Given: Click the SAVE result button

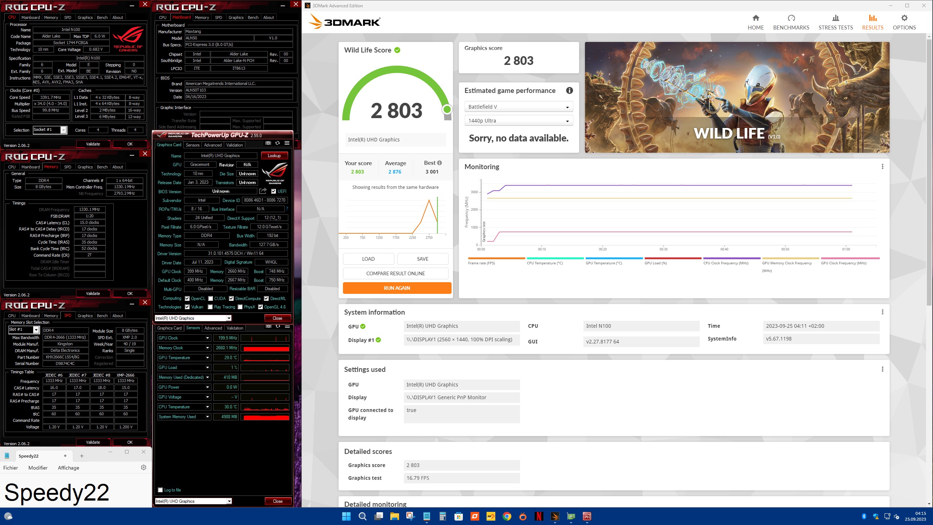Looking at the screenshot, I should click(422, 259).
